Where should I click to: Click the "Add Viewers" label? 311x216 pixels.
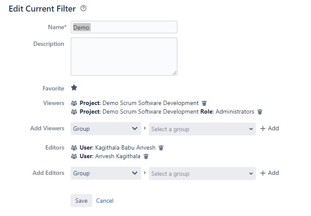[x=47, y=128]
